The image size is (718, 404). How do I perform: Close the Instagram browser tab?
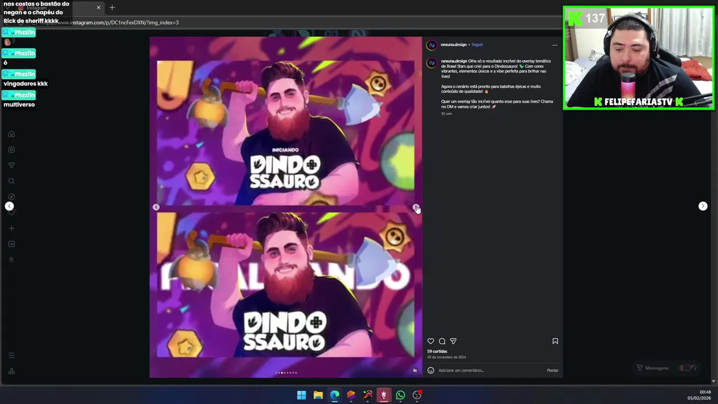pos(99,7)
